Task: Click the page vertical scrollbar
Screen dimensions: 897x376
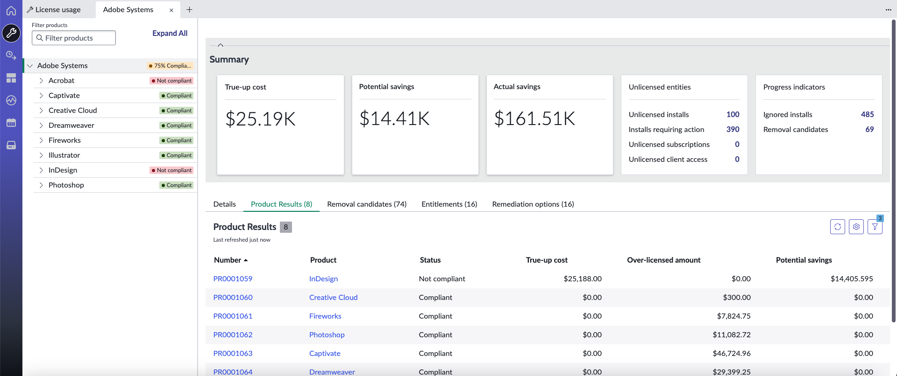Action: (x=894, y=171)
